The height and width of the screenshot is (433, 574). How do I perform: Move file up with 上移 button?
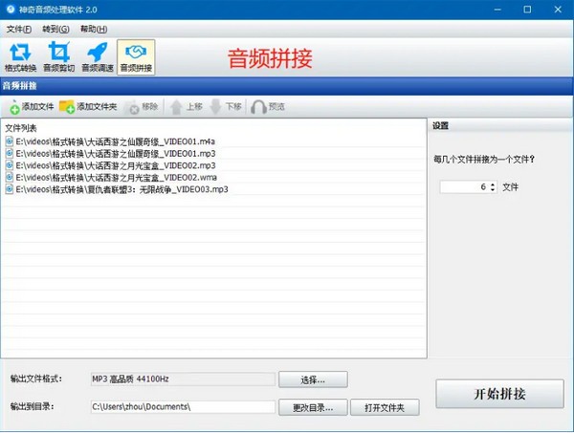click(x=186, y=106)
